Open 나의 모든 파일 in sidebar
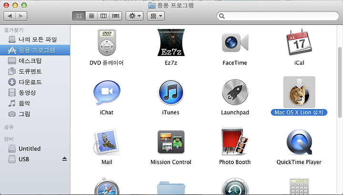The width and height of the screenshot is (343, 195). pos(35,39)
